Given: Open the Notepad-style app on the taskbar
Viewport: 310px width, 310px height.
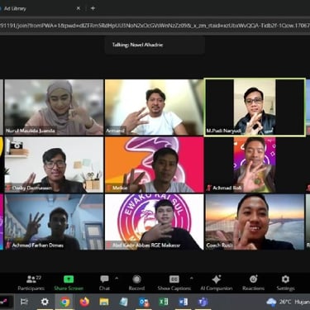Looking at the screenshot, I should point(124,302).
